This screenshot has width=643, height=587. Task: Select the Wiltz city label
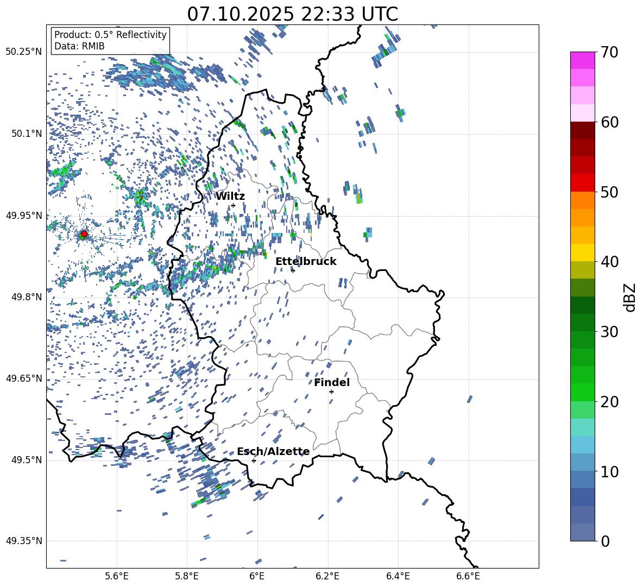coord(230,197)
